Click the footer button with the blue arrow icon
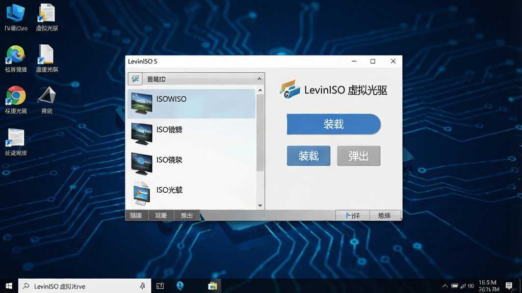 tap(353, 216)
